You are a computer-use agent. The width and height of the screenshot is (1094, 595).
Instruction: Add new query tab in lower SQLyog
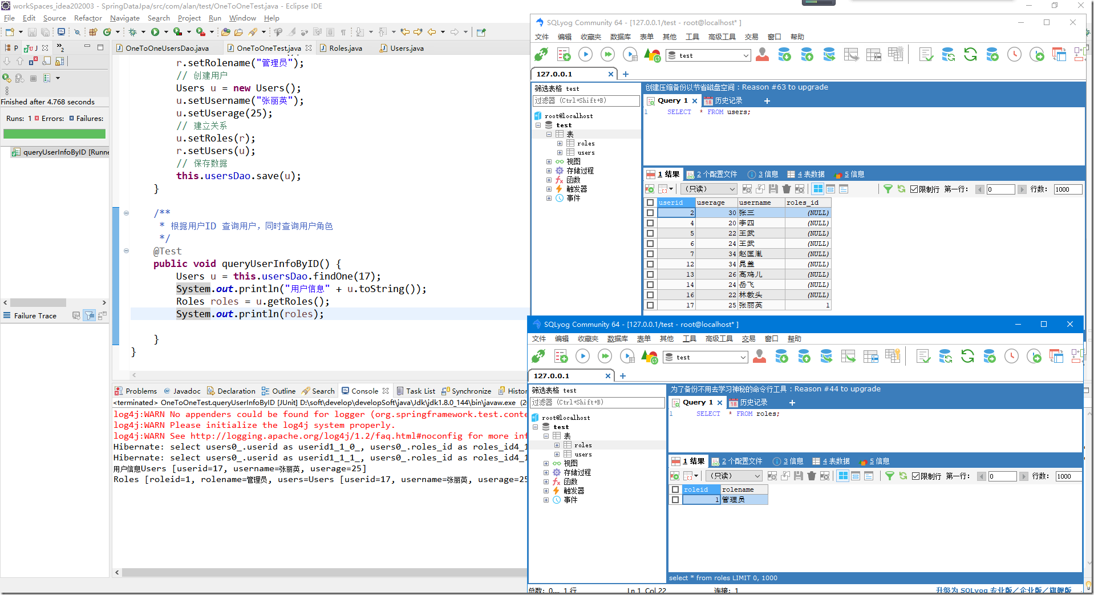coord(792,402)
